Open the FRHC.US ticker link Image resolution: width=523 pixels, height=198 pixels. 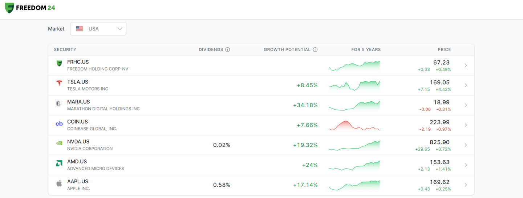coord(78,62)
